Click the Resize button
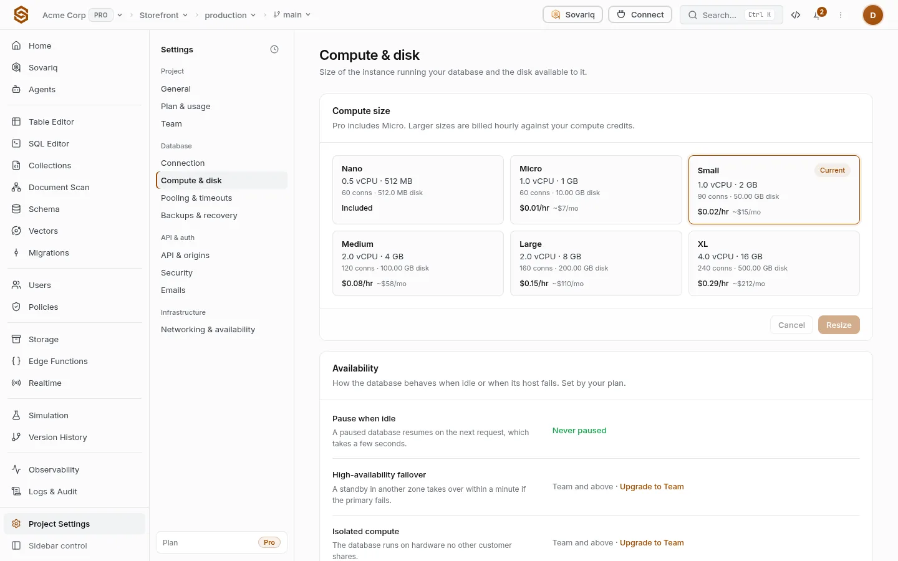 (x=839, y=325)
